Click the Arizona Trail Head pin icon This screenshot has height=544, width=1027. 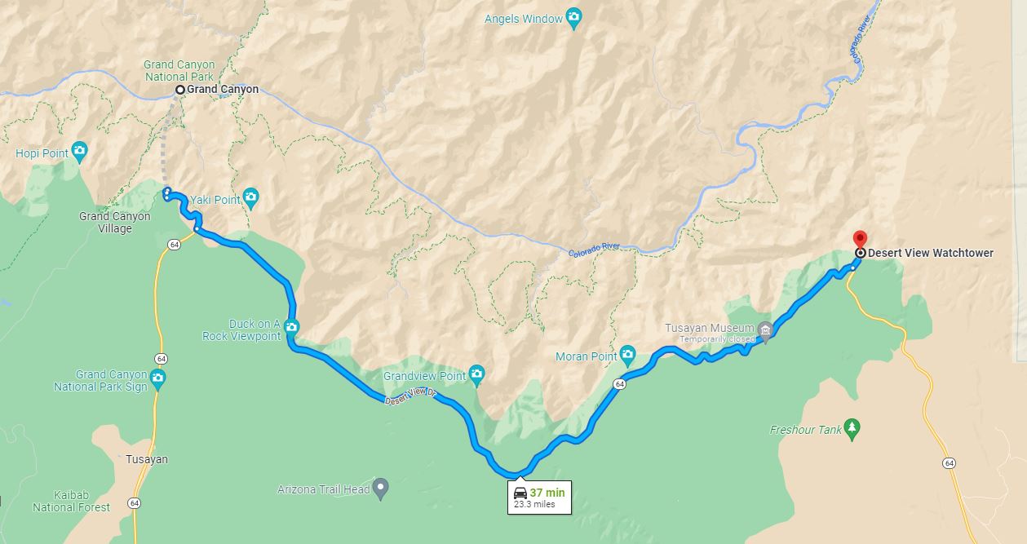(380, 488)
